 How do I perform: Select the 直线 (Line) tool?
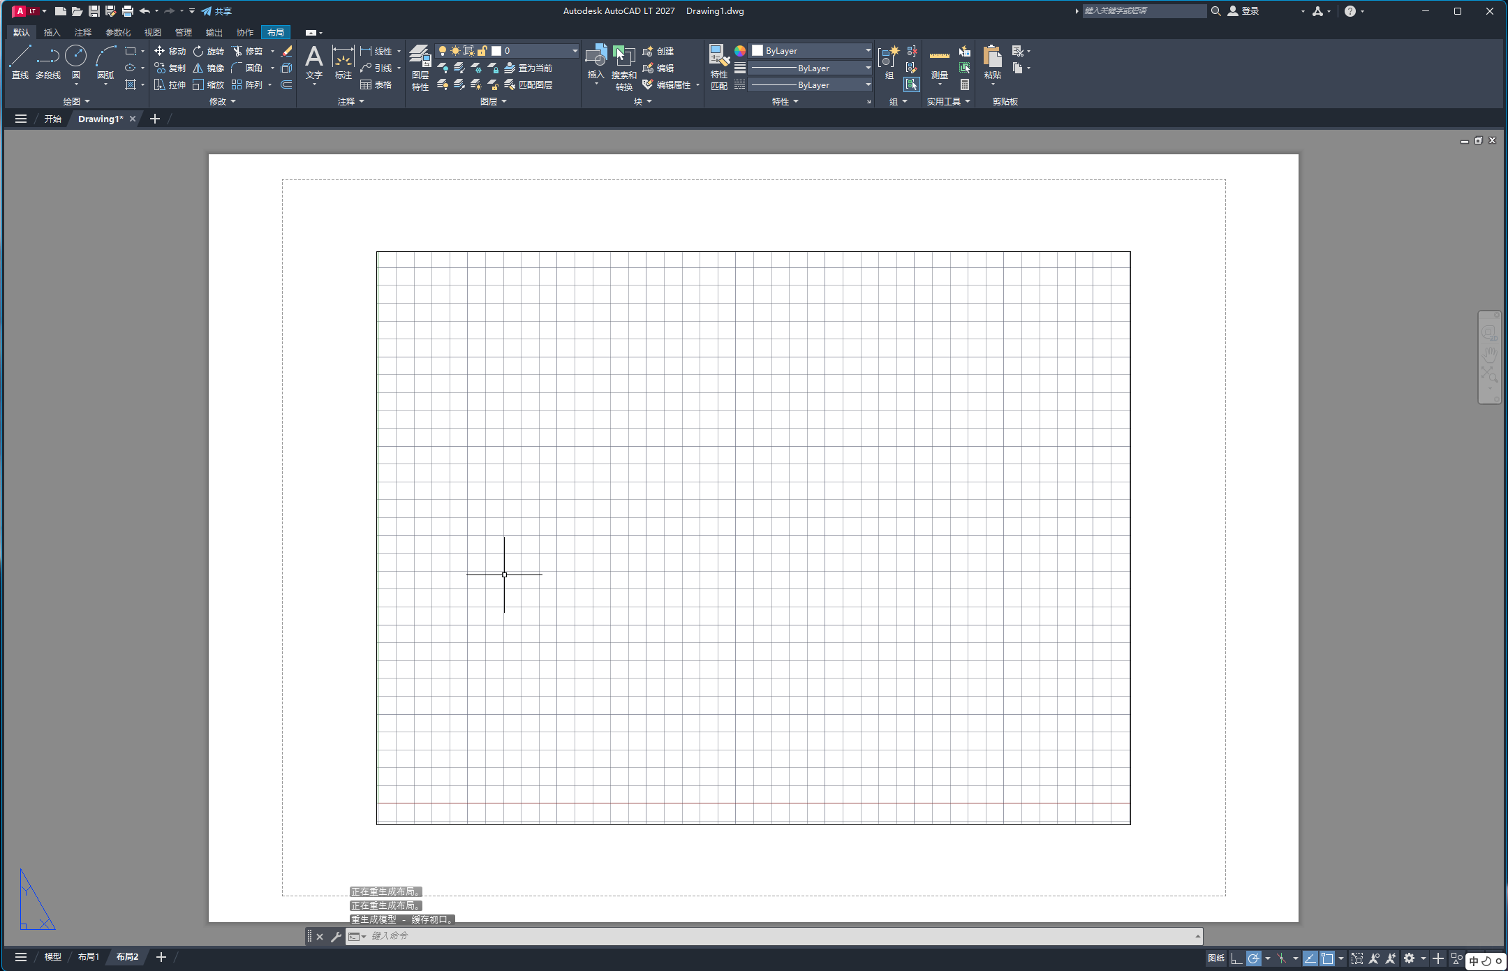click(20, 61)
